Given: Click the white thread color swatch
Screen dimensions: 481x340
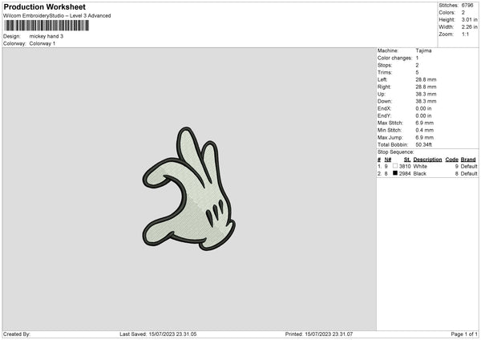Looking at the screenshot, I should pos(395,166).
